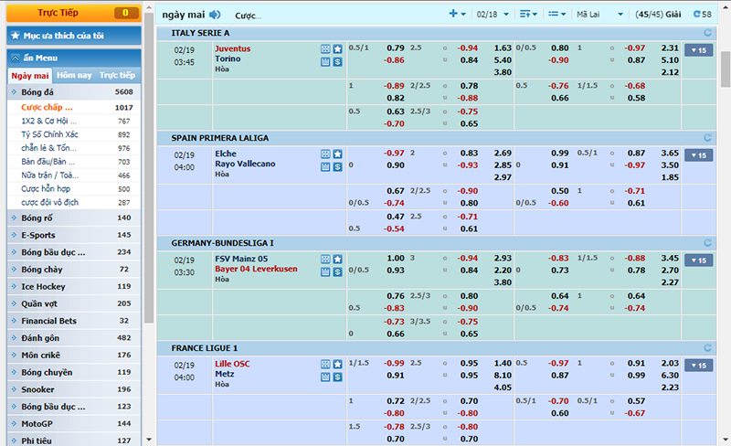The width and height of the screenshot is (731, 446).
Task: Switch to the 'Hôm nay' tab
Action: click(73, 75)
